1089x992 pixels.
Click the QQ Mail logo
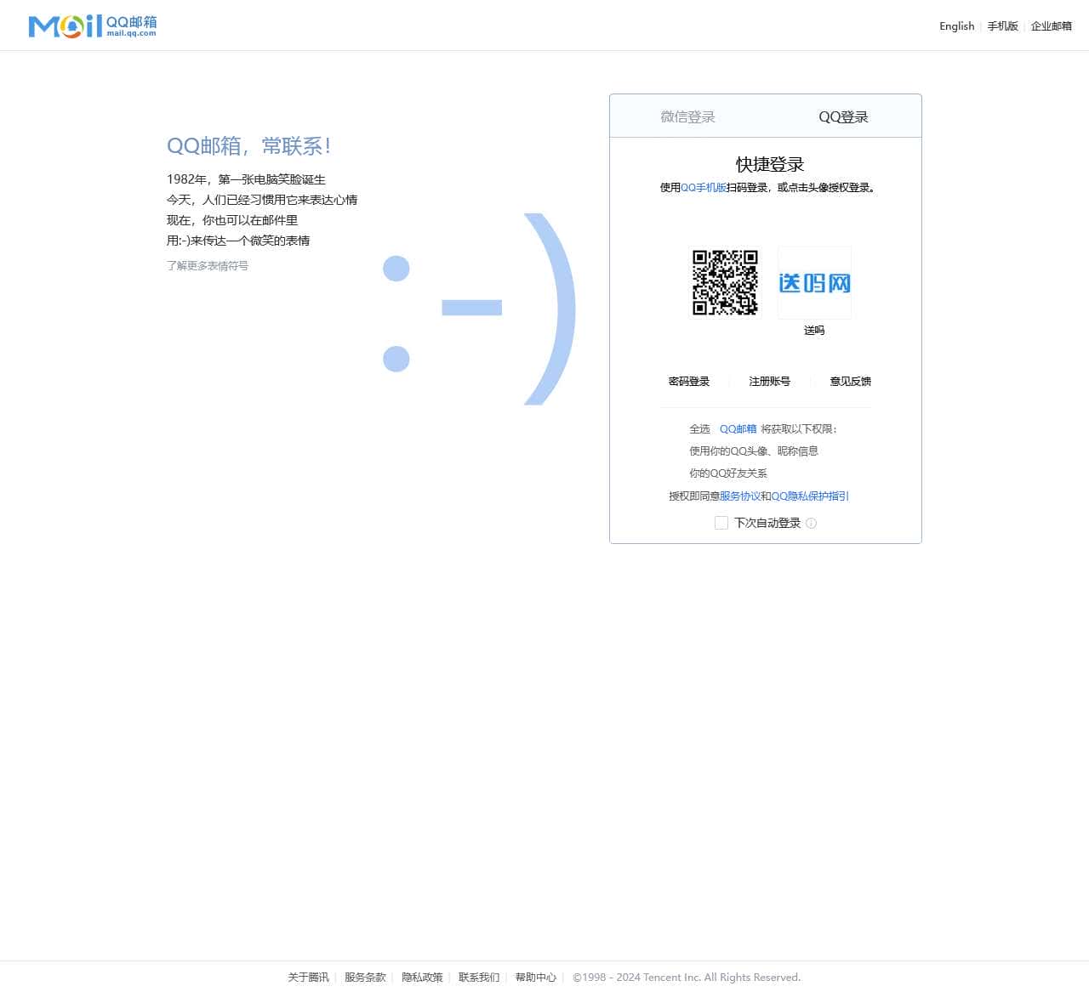pyautogui.click(x=92, y=26)
